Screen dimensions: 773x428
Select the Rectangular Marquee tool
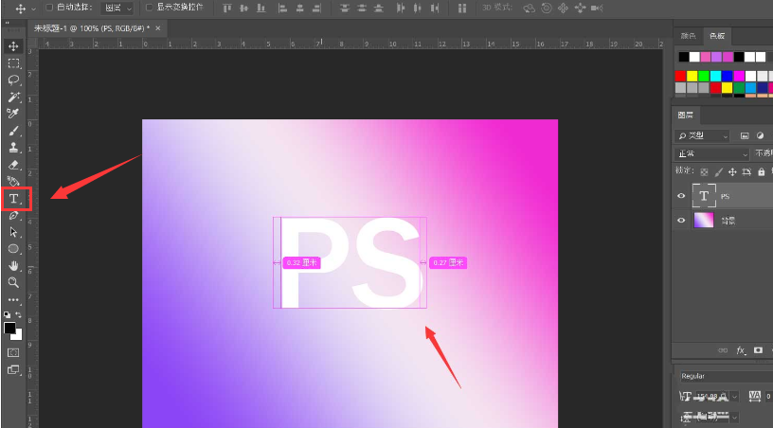(13, 63)
